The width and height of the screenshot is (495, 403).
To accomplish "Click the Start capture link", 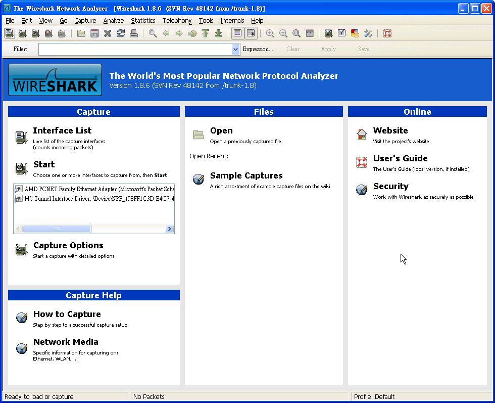I will pos(44,164).
